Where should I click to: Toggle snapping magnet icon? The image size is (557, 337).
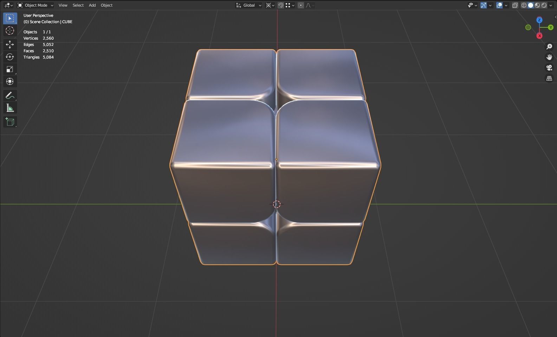point(281,5)
